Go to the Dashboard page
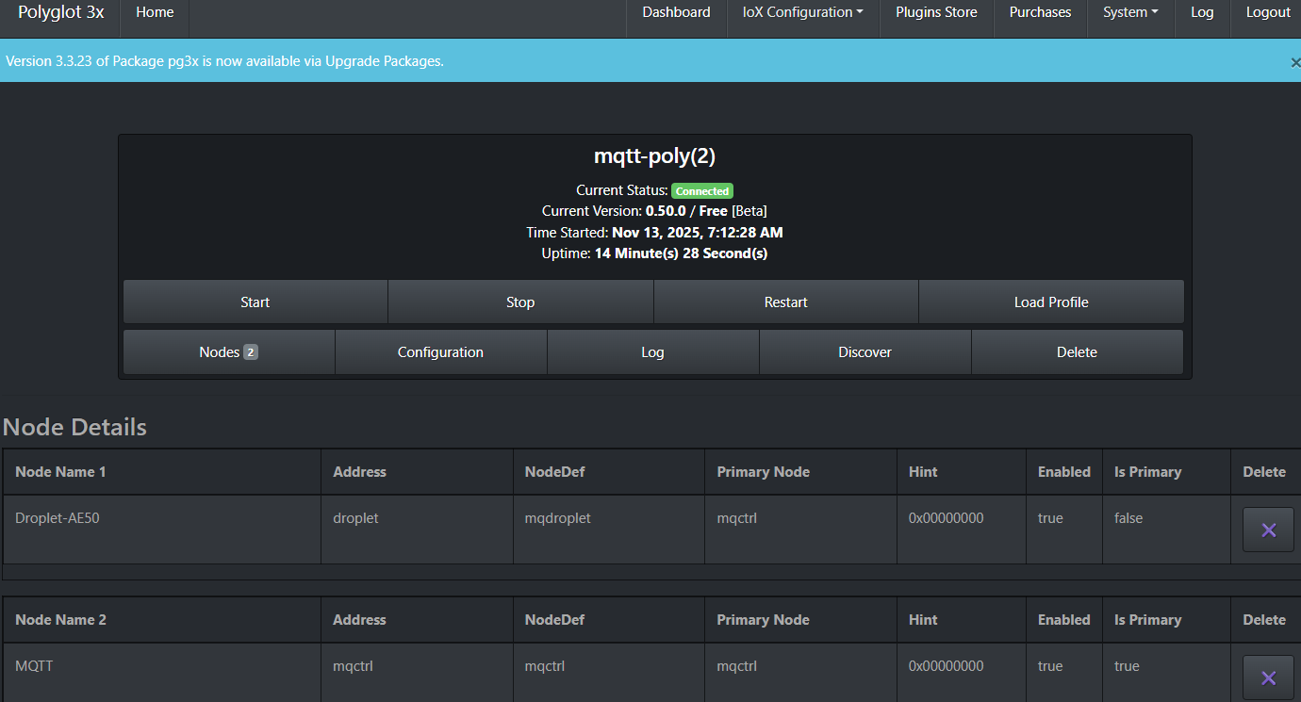Screen dimensions: 1301x702 click(x=676, y=12)
